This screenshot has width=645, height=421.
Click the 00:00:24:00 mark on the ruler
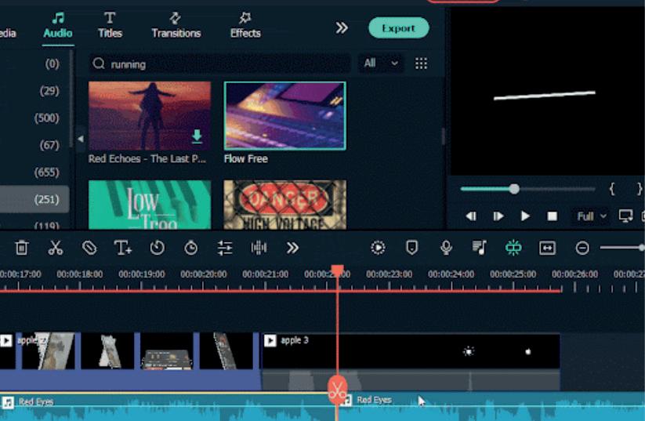pos(451,274)
